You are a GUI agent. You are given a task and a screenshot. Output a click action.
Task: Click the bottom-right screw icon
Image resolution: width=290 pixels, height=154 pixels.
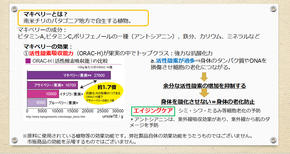click(x=273, y=139)
